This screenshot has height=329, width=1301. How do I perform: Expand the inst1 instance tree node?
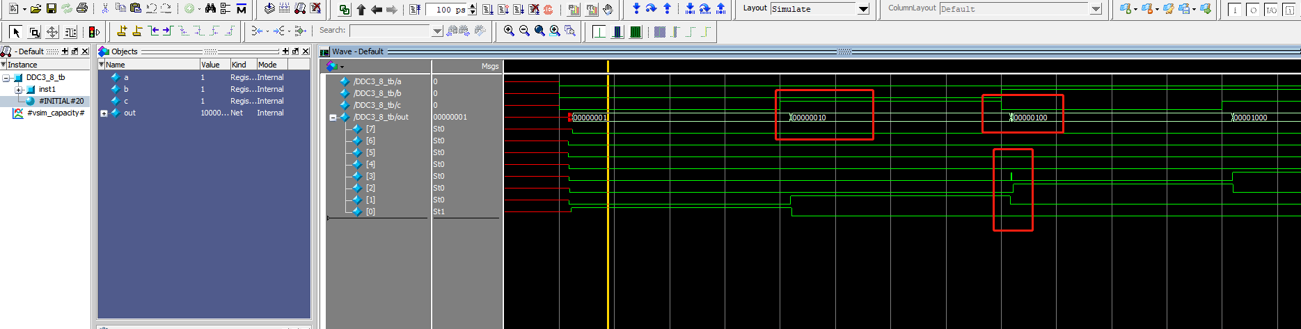click(19, 90)
